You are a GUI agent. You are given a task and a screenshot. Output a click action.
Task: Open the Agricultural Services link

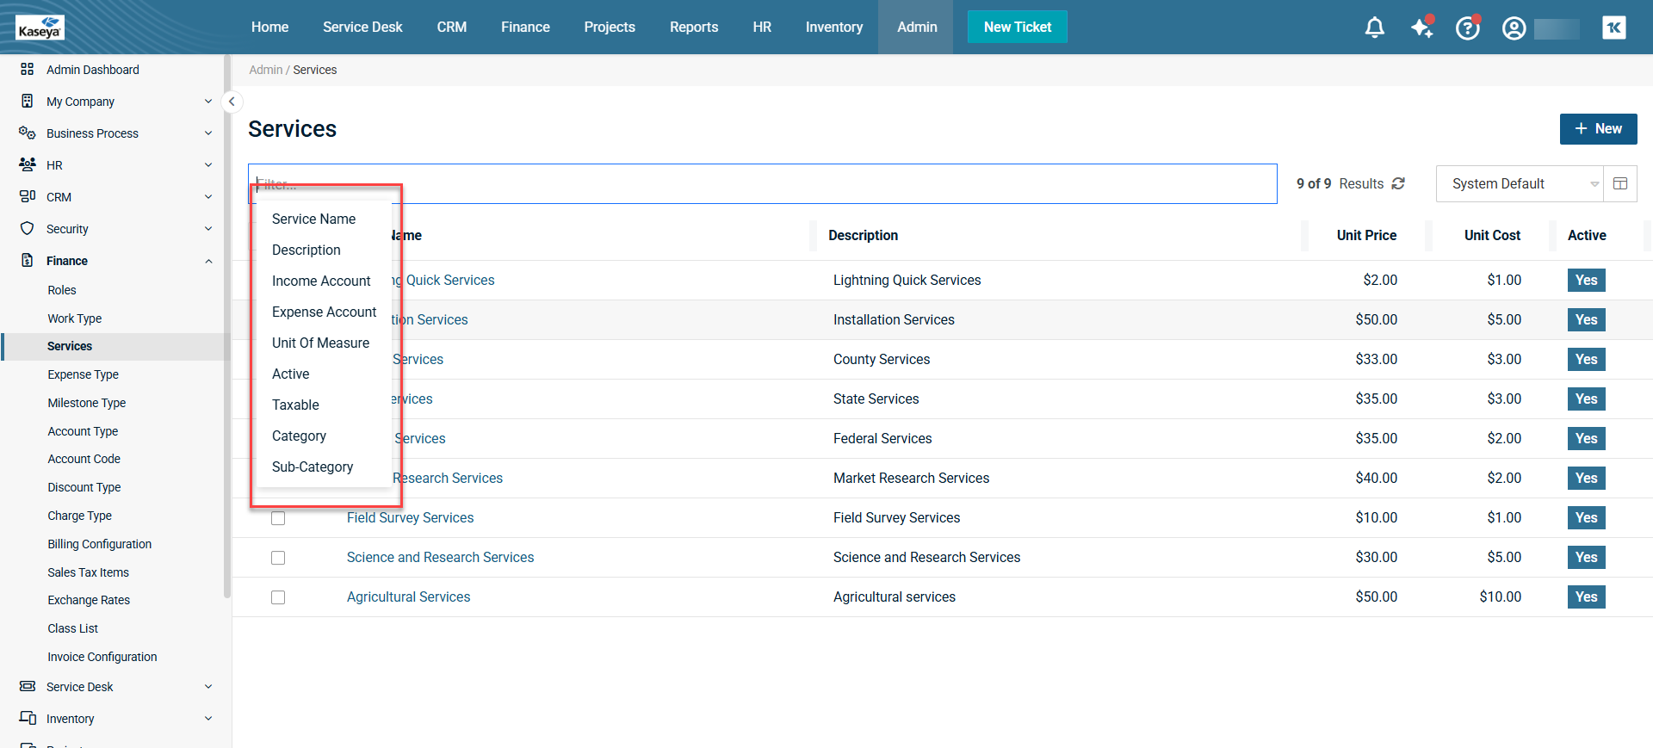tap(408, 597)
